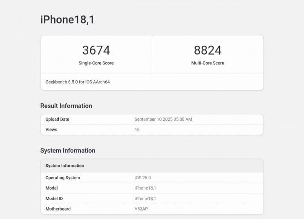Click the Model ID label

click(x=54, y=199)
